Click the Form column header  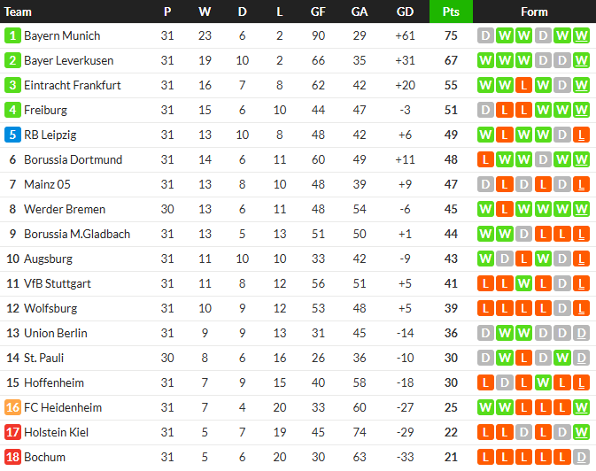click(534, 12)
